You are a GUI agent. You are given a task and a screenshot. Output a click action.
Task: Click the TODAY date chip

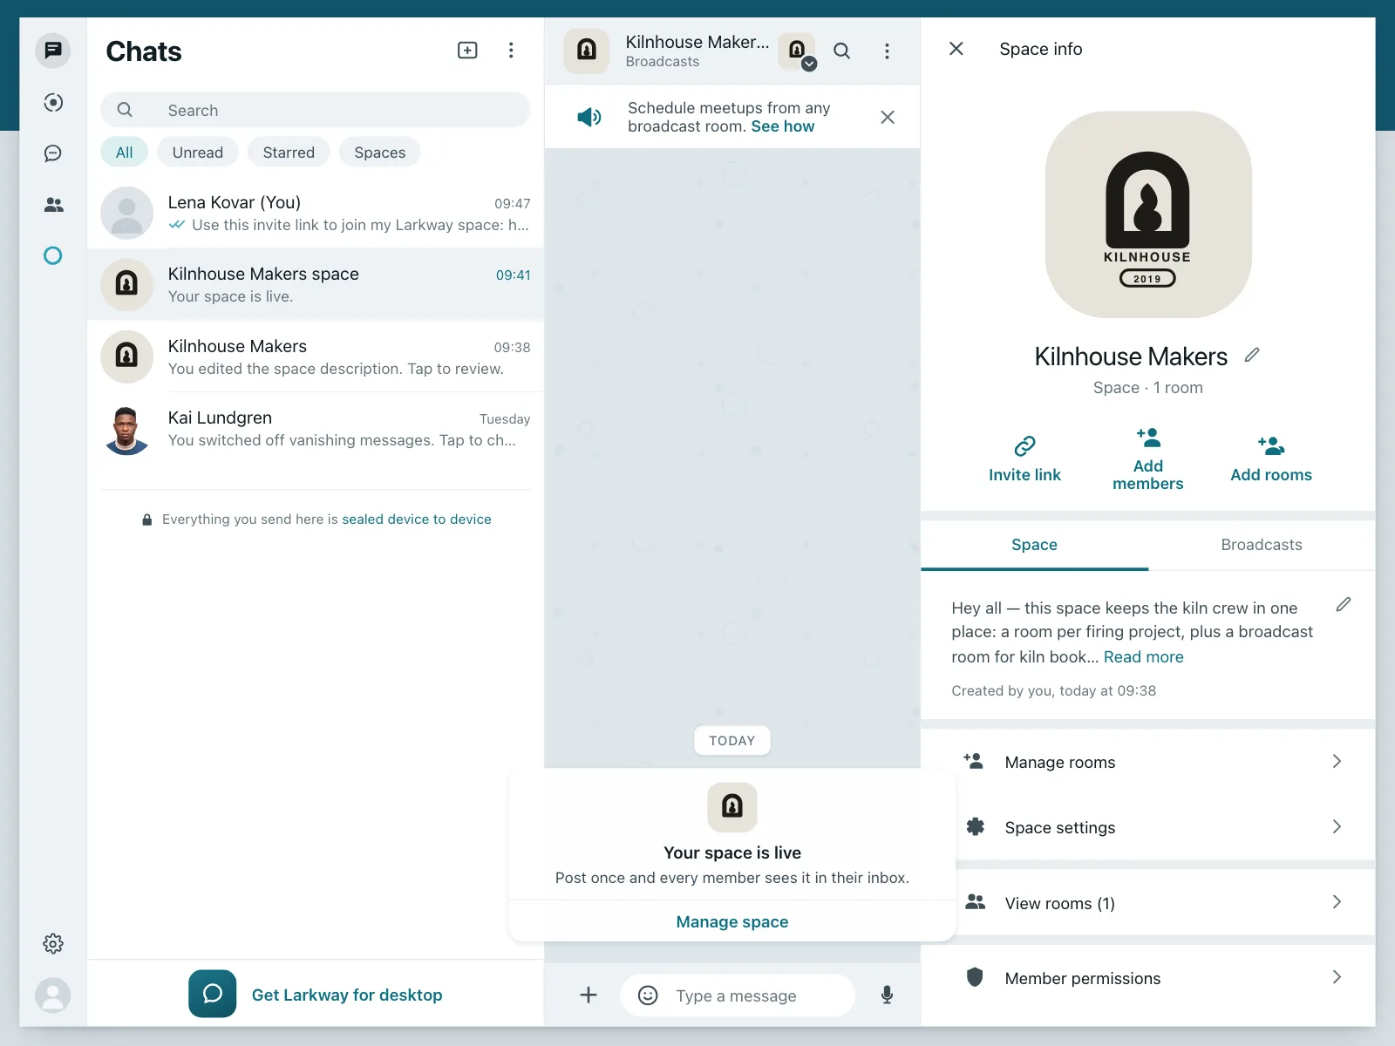click(x=732, y=741)
